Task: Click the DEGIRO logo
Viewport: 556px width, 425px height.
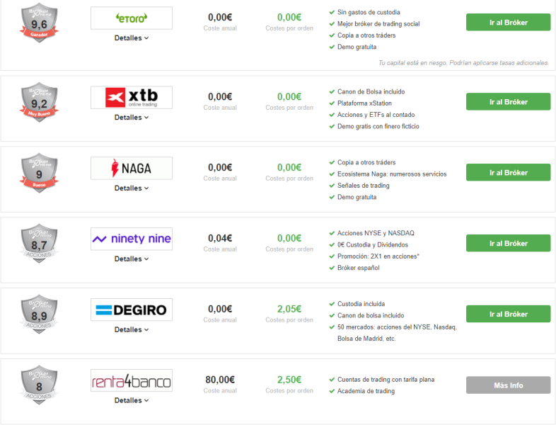Action: [x=131, y=310]
